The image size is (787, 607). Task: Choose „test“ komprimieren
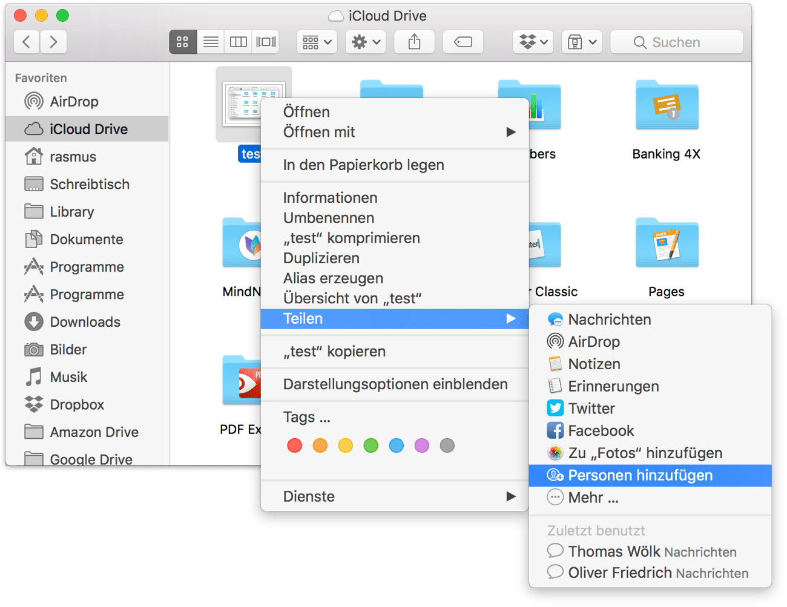point(395,238)
